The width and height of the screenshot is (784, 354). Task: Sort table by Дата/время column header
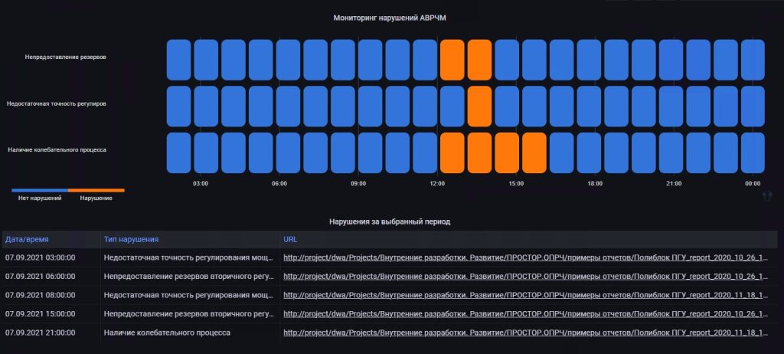tap(27, 239)
